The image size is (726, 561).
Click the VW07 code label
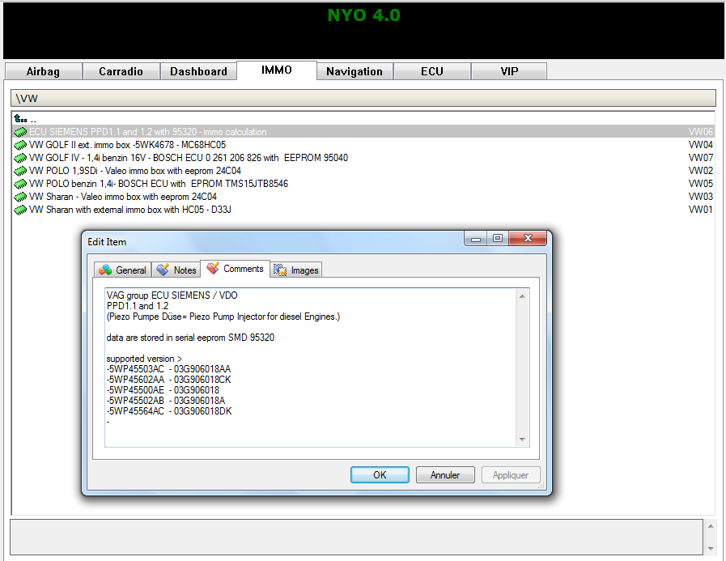[701, 158]
